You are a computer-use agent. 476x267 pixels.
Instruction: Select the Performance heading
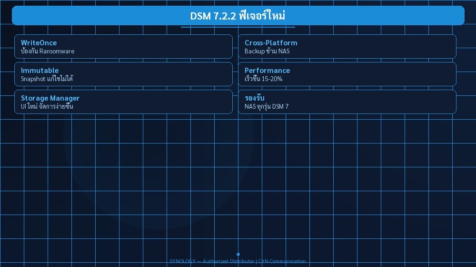click(267, 71)
